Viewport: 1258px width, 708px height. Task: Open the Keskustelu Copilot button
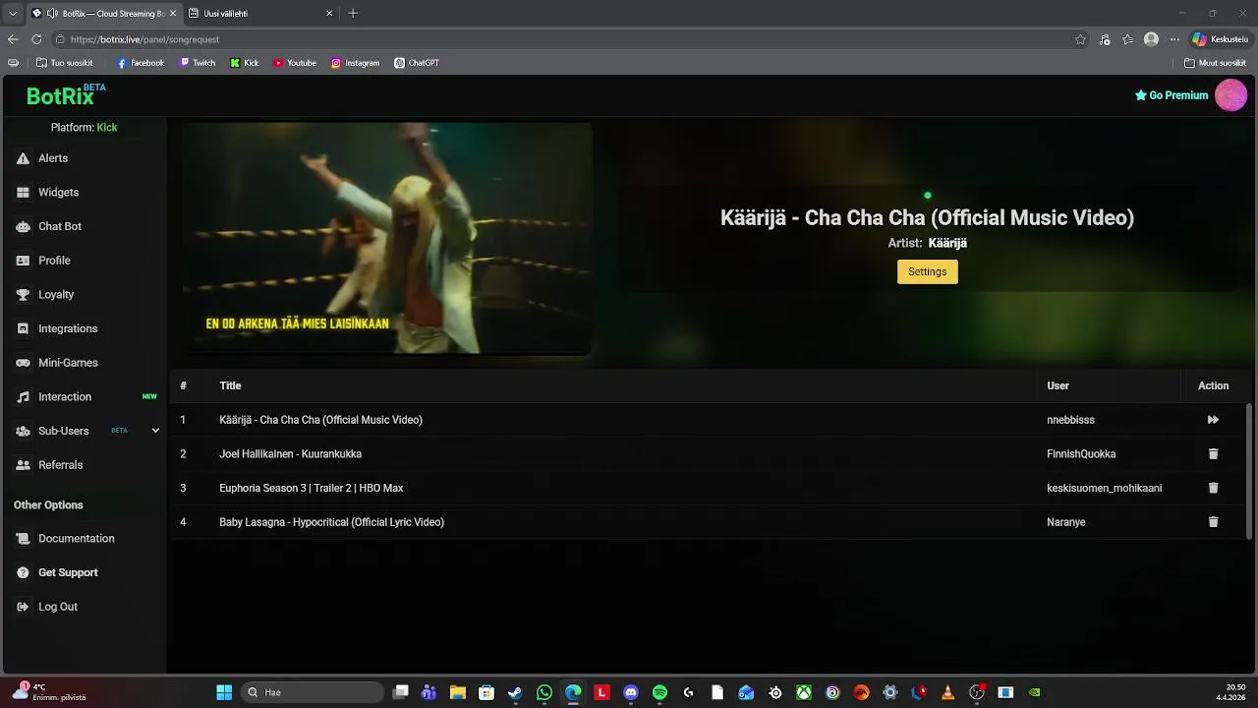pos(1220,39)
